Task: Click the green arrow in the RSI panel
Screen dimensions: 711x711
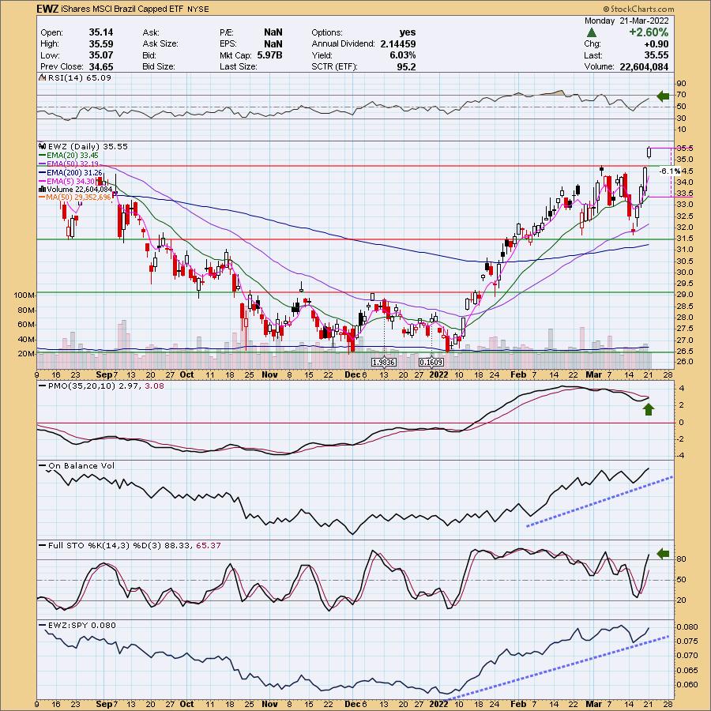Action: pyautogui.click(x=663, y=96)
